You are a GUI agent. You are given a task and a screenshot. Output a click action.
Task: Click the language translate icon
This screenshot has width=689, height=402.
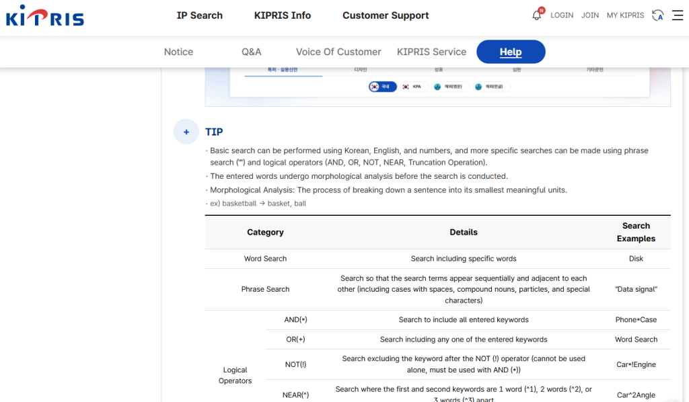click(658, 15)
